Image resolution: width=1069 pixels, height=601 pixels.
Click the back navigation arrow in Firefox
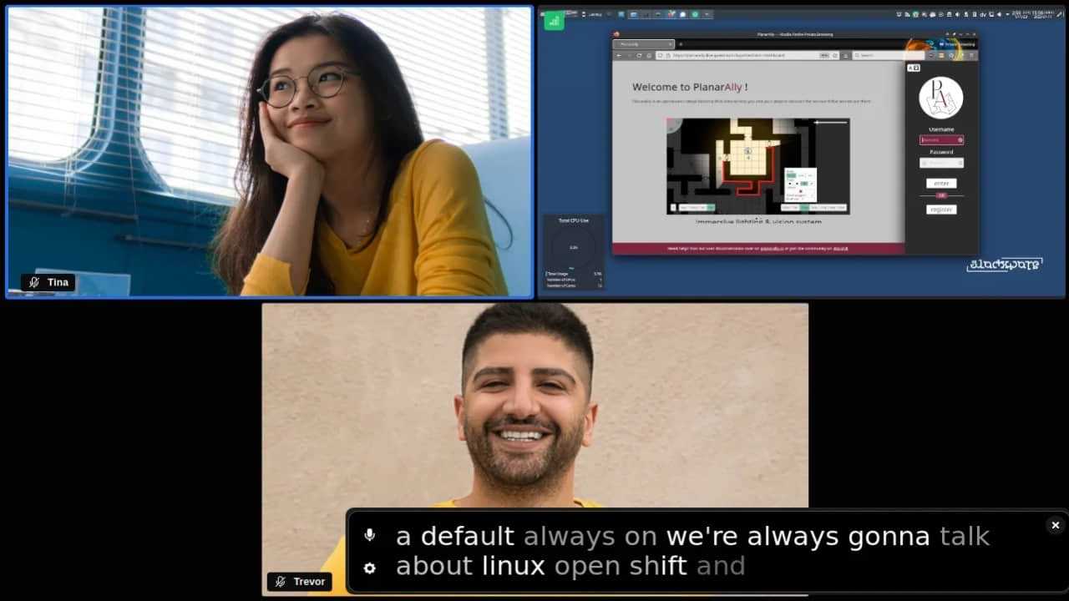pyautogui.click(x=620, y=55)
